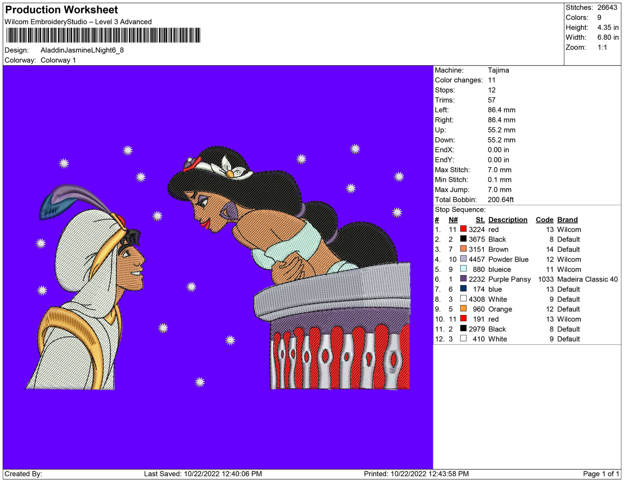Screen dimensions: 624x480
Task: Click the red swatch for stop 1 (3224 stitches)
Action: [463, 229]
